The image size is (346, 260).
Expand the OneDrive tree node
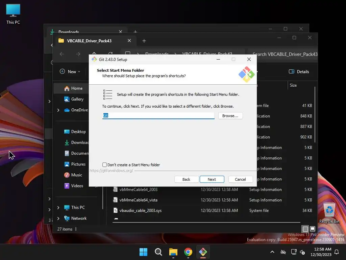tap(58, 110)
